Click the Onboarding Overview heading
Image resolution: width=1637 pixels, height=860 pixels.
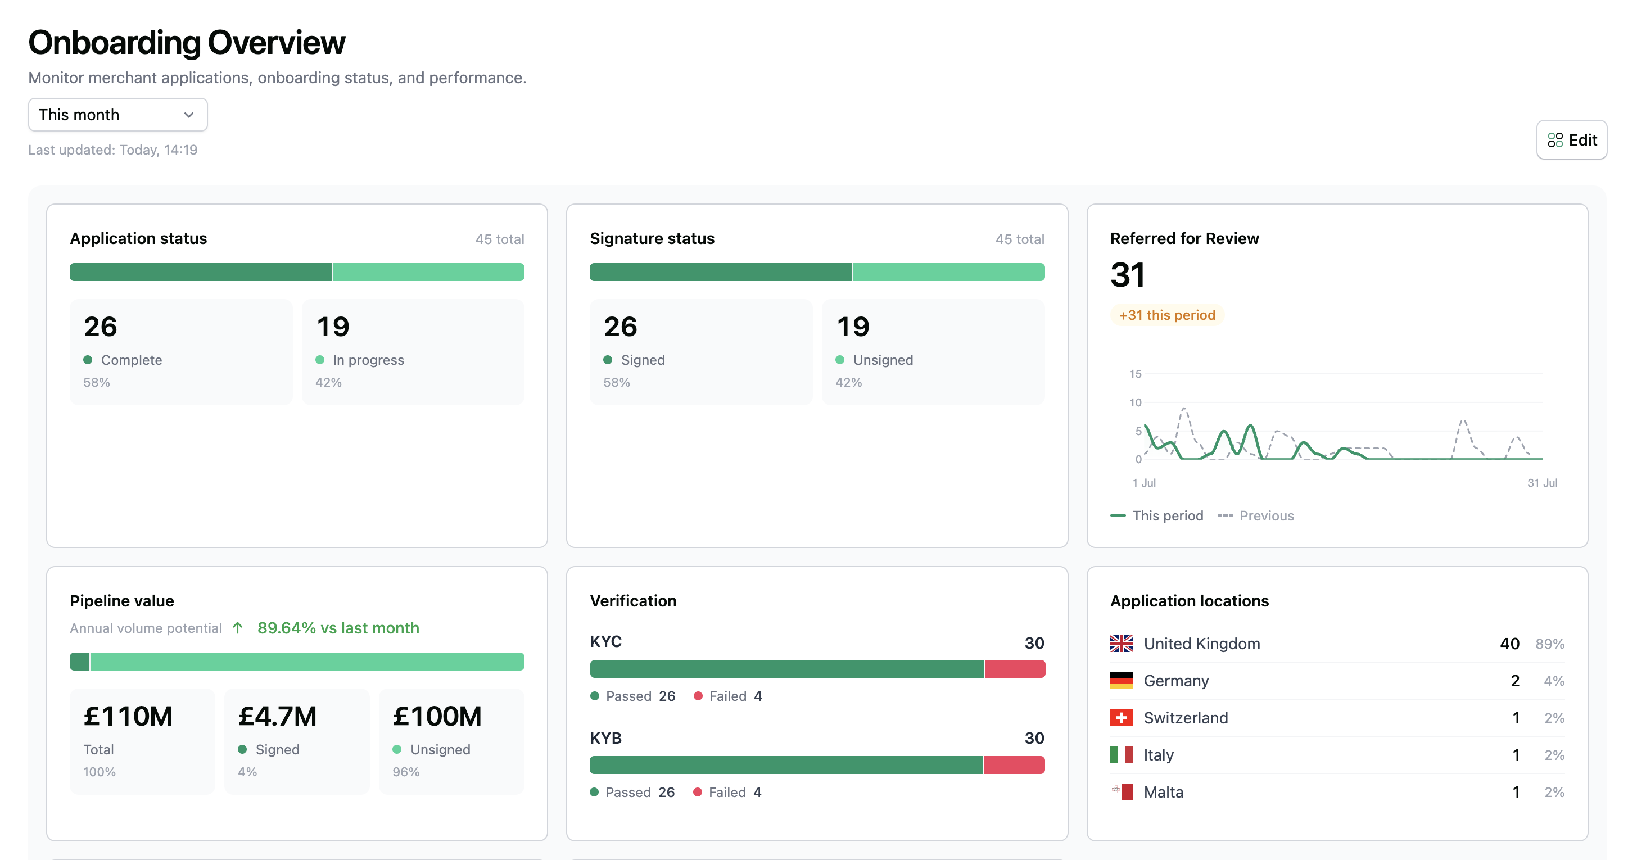187,43
